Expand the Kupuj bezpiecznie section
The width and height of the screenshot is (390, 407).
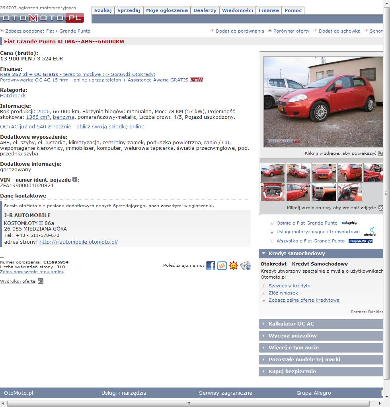click(321, 372)
